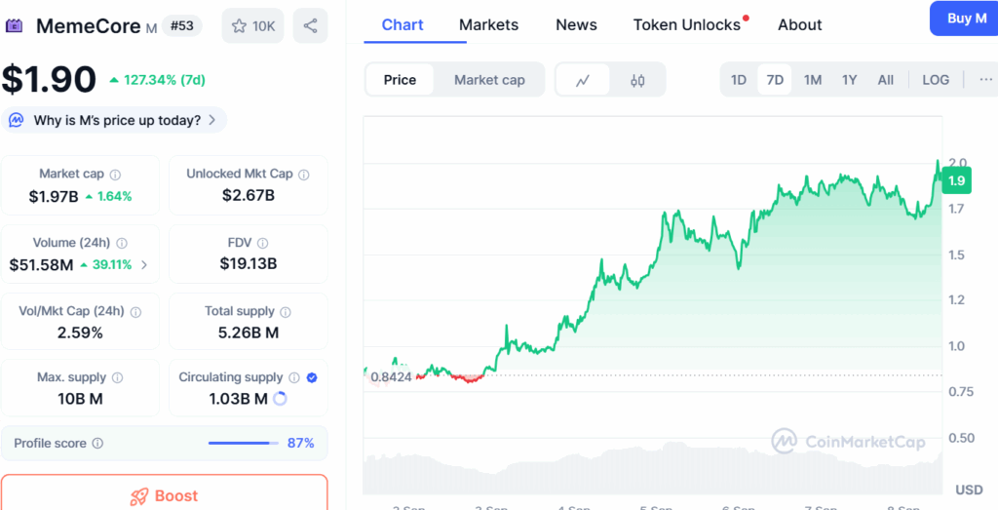The image size is (998, 510).
Task: Select Market cap chart mode
Action: (x=489, y=80)
